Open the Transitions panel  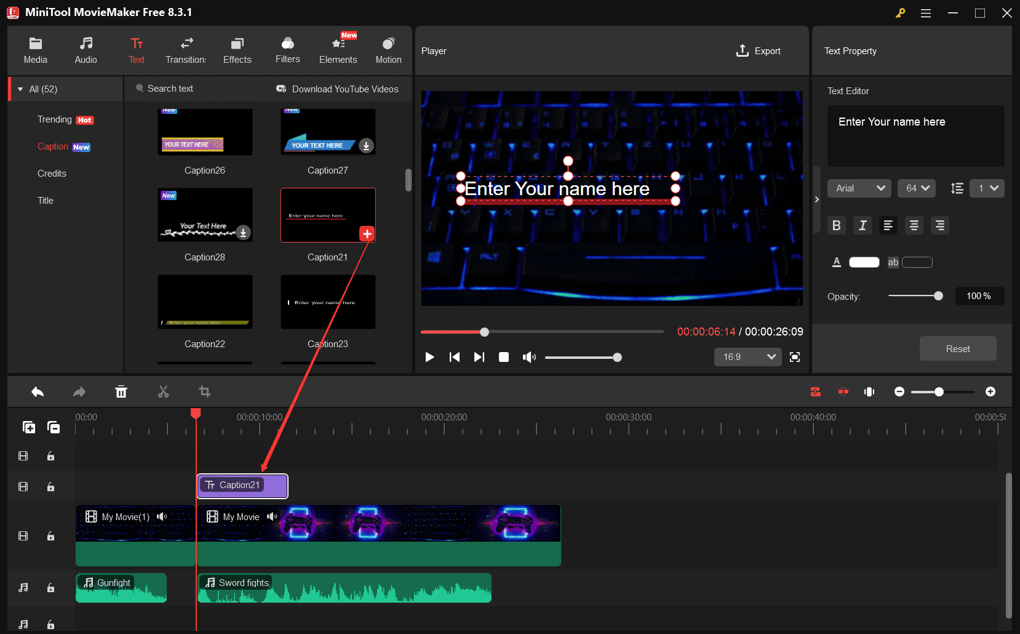185,49
